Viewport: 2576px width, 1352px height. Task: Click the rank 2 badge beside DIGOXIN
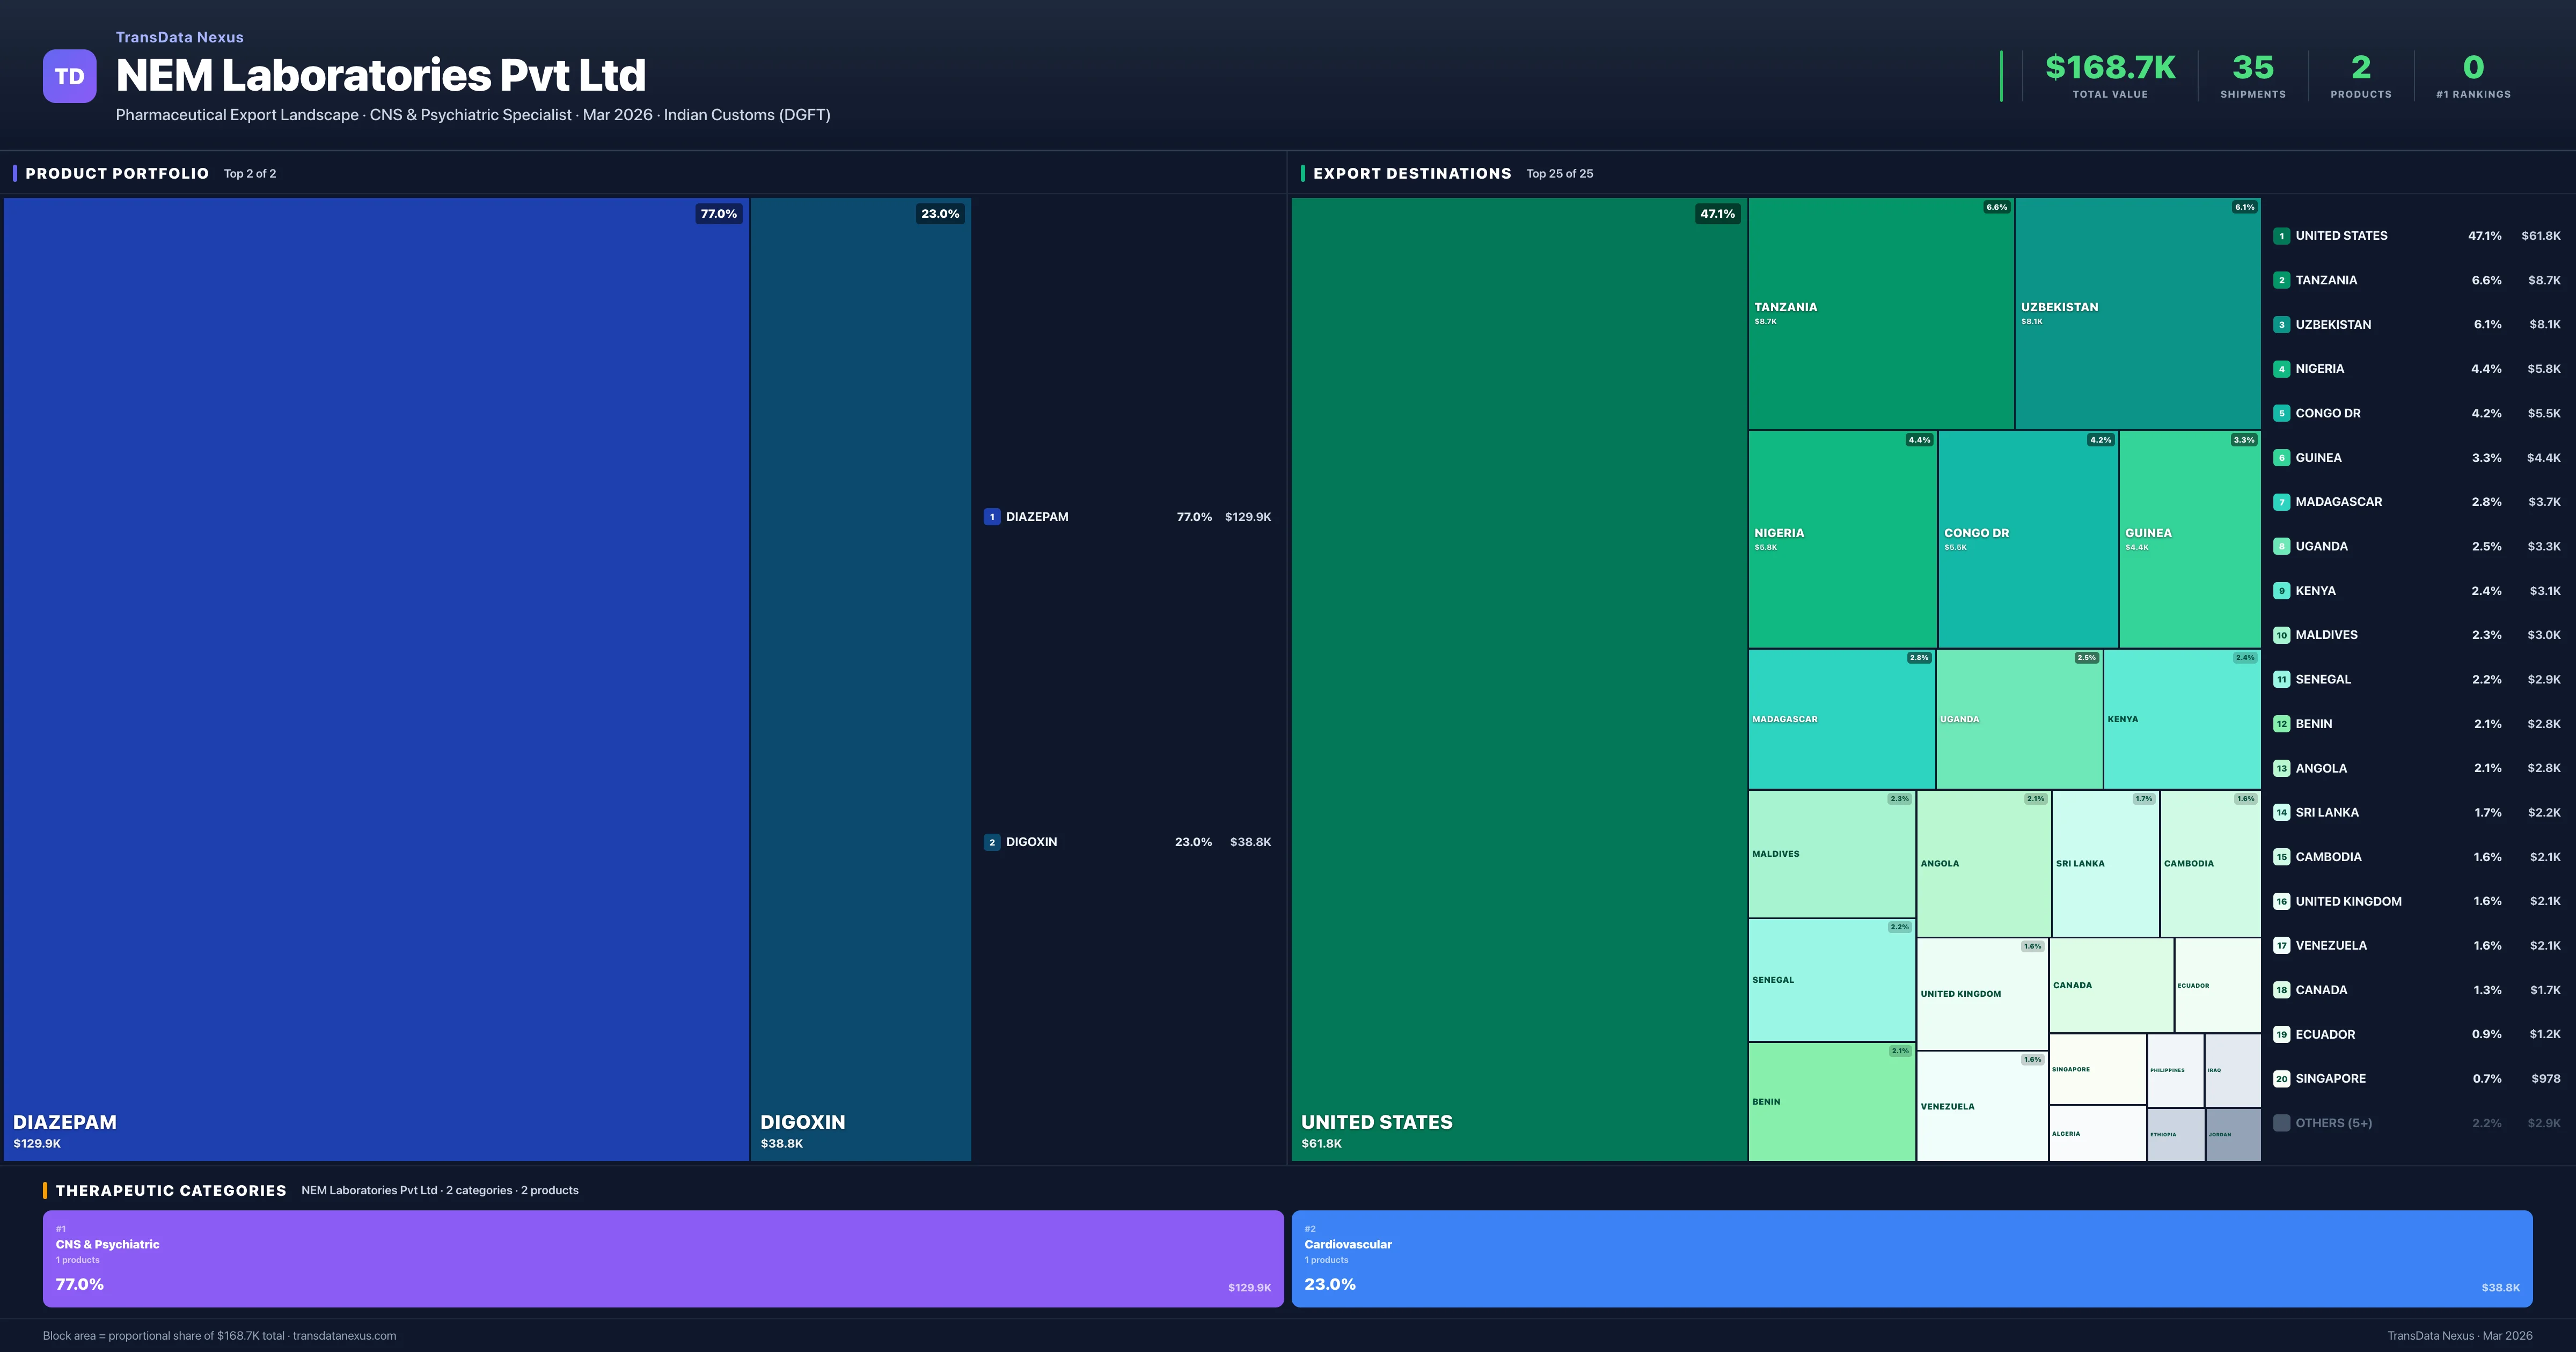(991, 842)
